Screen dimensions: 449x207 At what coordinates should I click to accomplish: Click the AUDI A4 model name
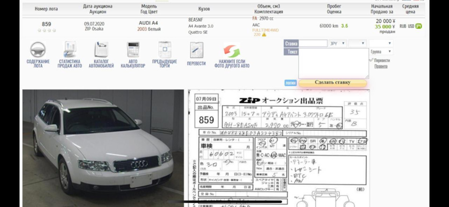pyautogui.click(x=148, y=23)
